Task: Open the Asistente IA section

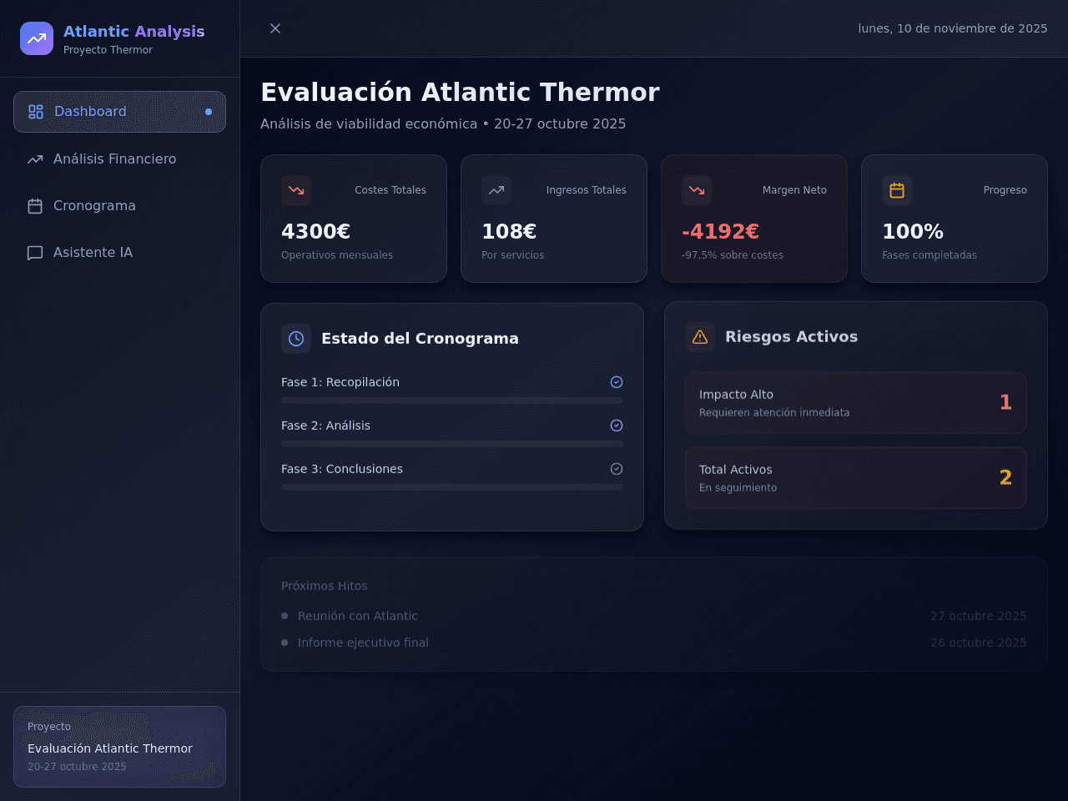Action: (x=119, y=252)
